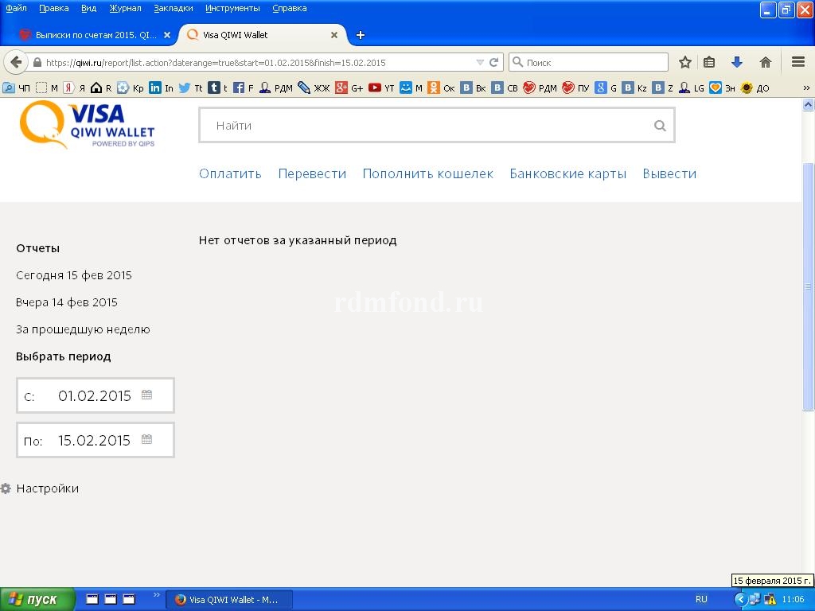Show more bookmarks with the chevron
815x611 pixels.
point(807,88)
